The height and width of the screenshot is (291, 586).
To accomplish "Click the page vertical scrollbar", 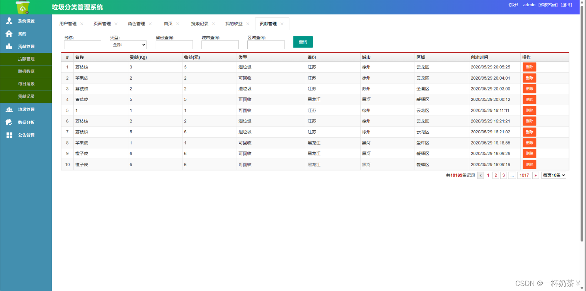I will (x=583, y=124).
